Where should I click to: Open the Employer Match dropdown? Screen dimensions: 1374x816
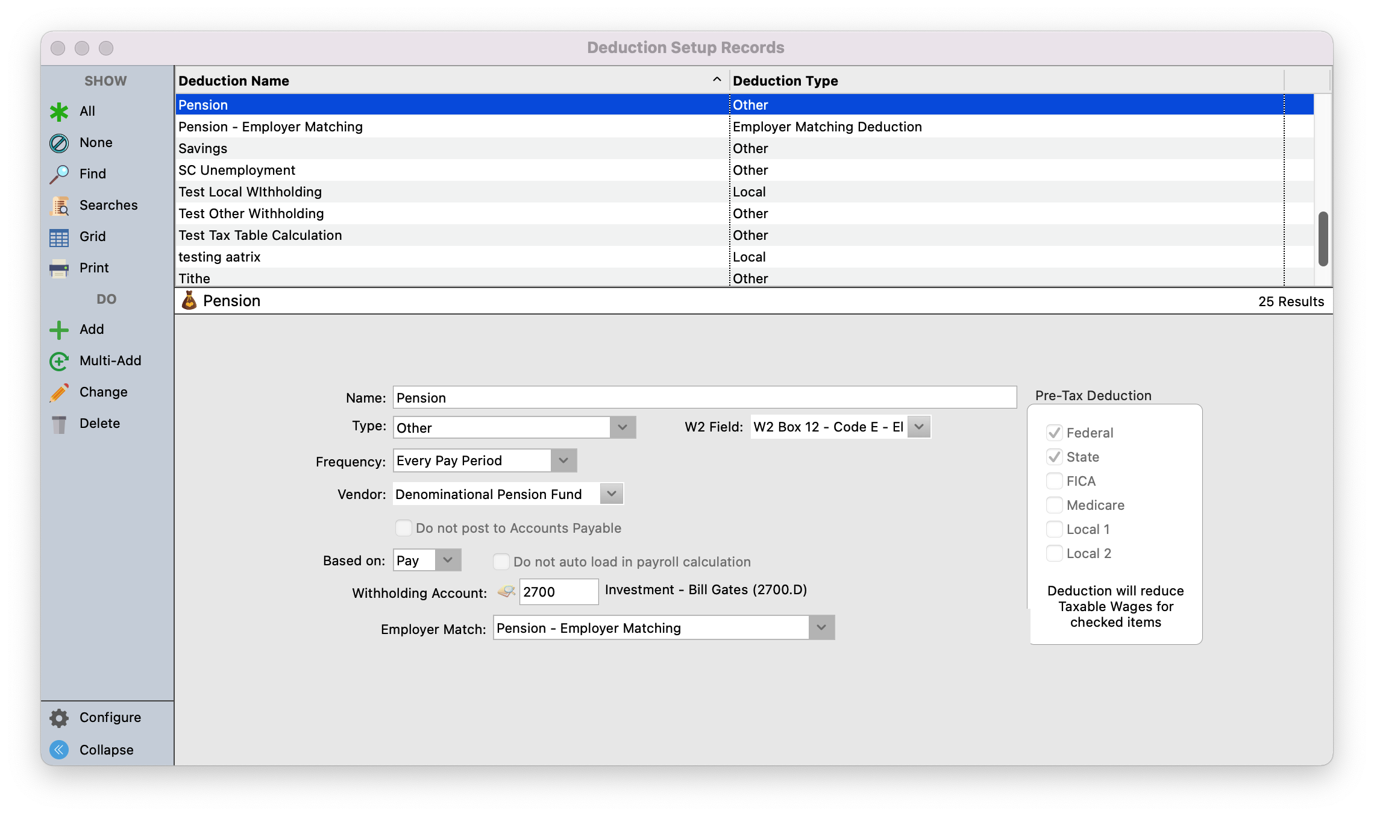click(x=821, y=628)
